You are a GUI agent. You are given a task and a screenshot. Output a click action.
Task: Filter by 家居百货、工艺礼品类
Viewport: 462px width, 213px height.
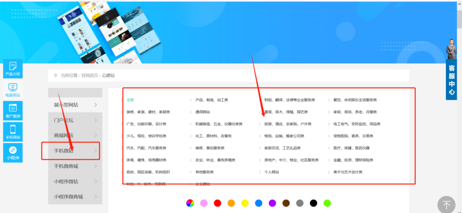tap(282, 148)
